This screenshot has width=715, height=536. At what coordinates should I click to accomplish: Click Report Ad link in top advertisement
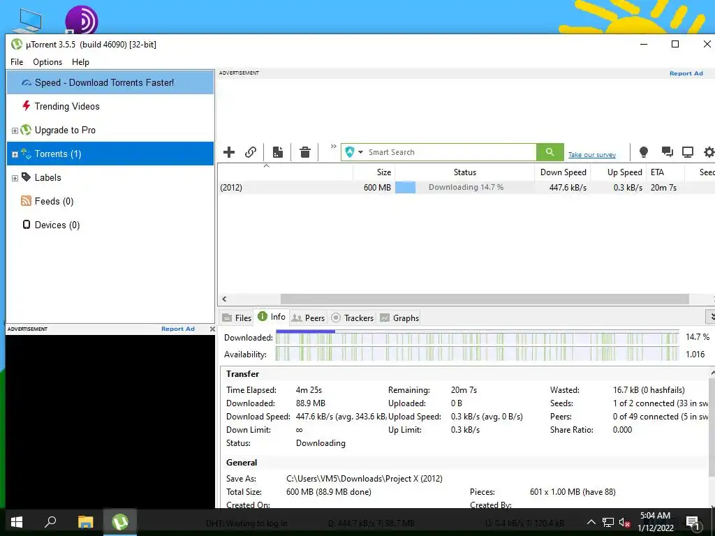[x=686, y=73]
